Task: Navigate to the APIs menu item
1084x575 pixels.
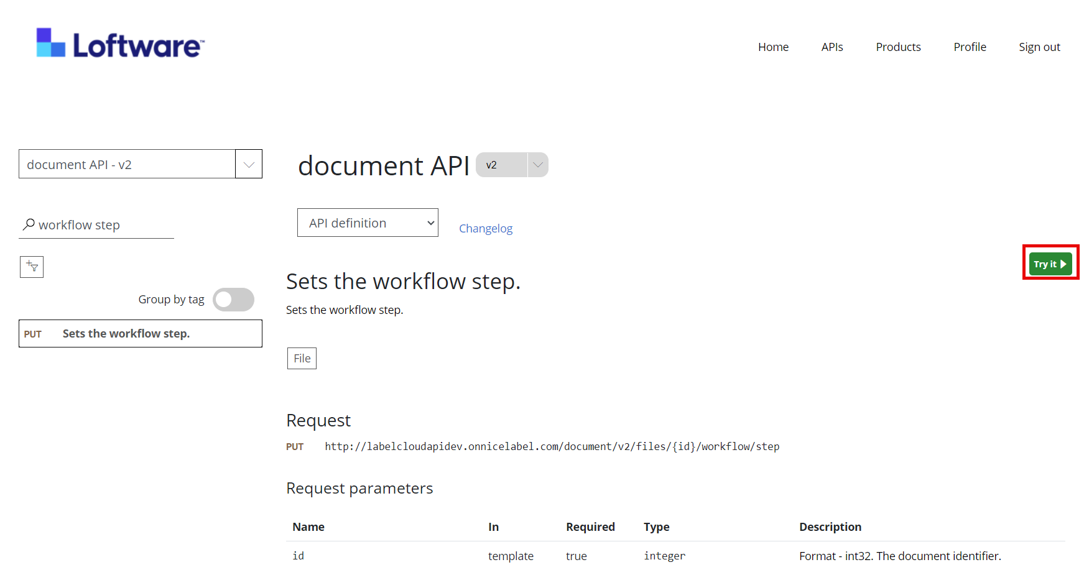Action: [832, 47]
